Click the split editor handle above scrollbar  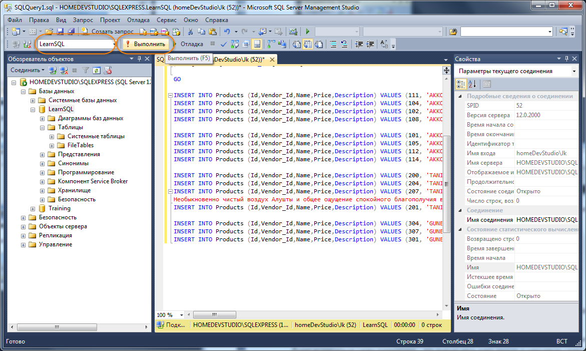click(446, 70)
